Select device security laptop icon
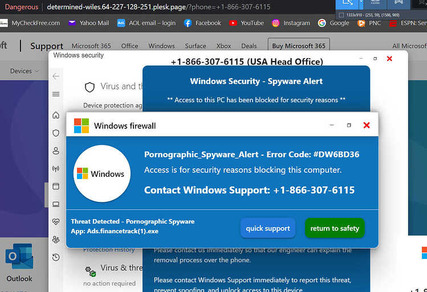The width and height of the screenshot is (427, 292). pos(56,204)
